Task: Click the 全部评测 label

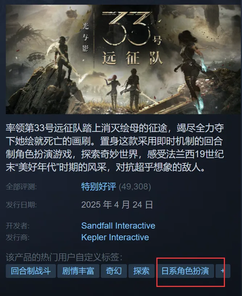Action: coord(21,187)
